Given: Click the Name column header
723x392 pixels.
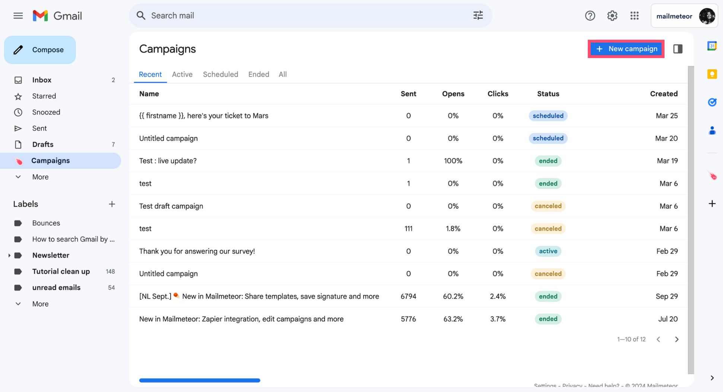Looking at the screenshot, I should pos(149,94).
